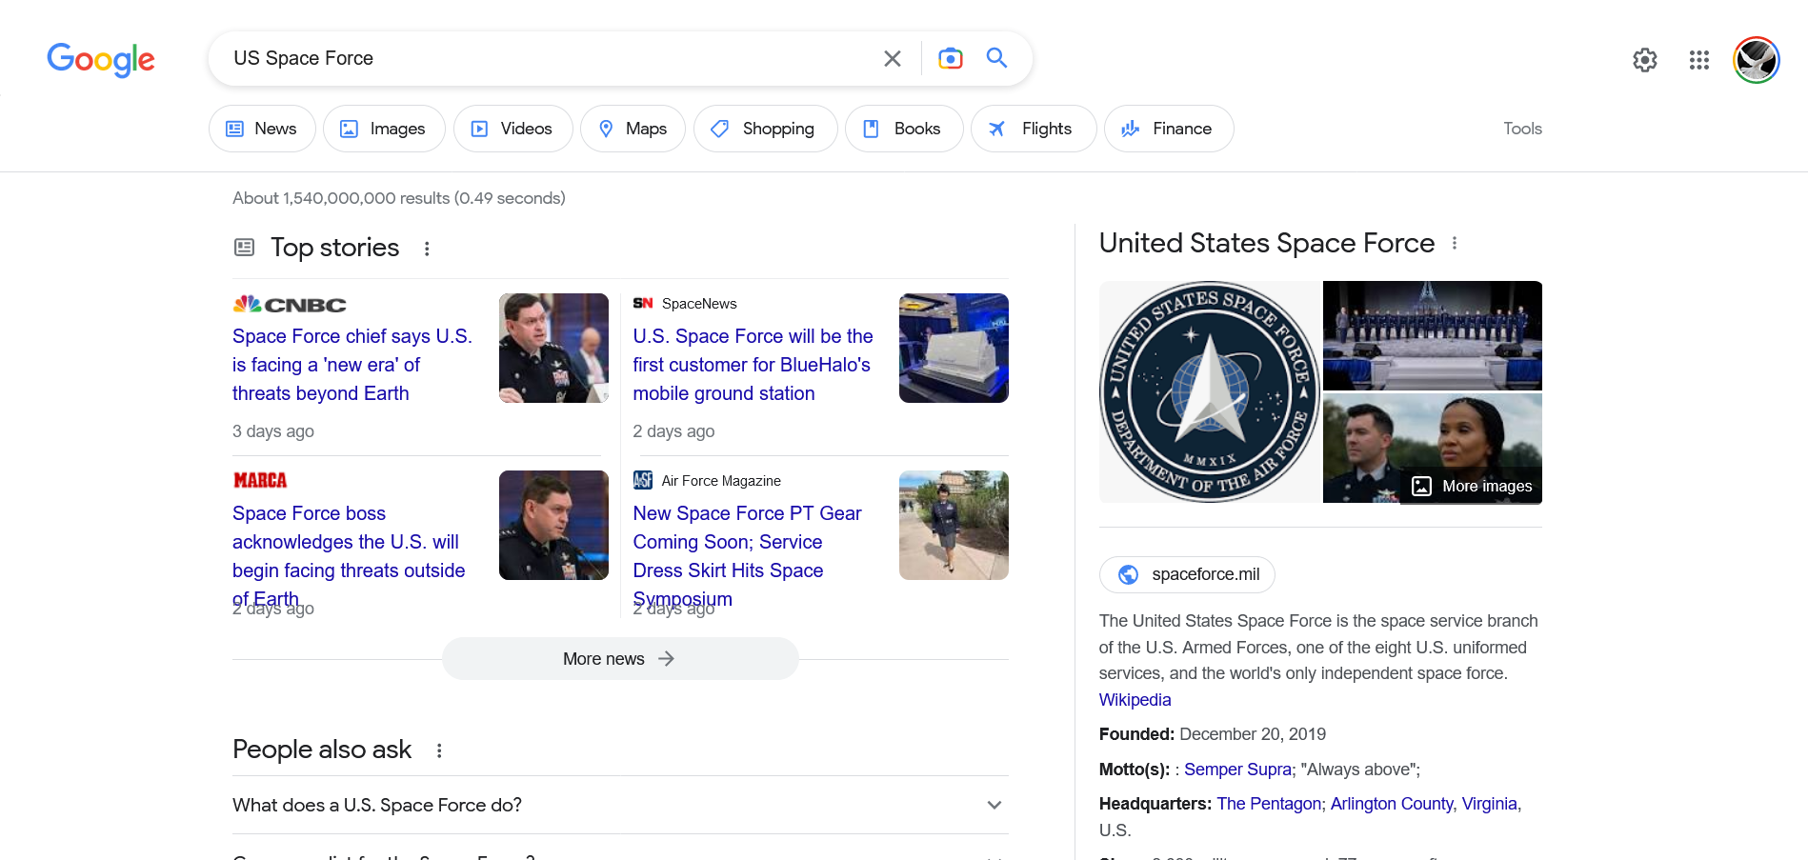The image size is (1808, 860).
Task: Click the Space Force seal image
Action: (1209, 391)
